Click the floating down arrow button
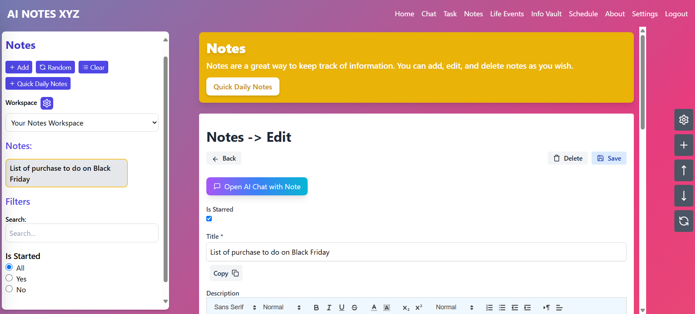 coord(684,196)
